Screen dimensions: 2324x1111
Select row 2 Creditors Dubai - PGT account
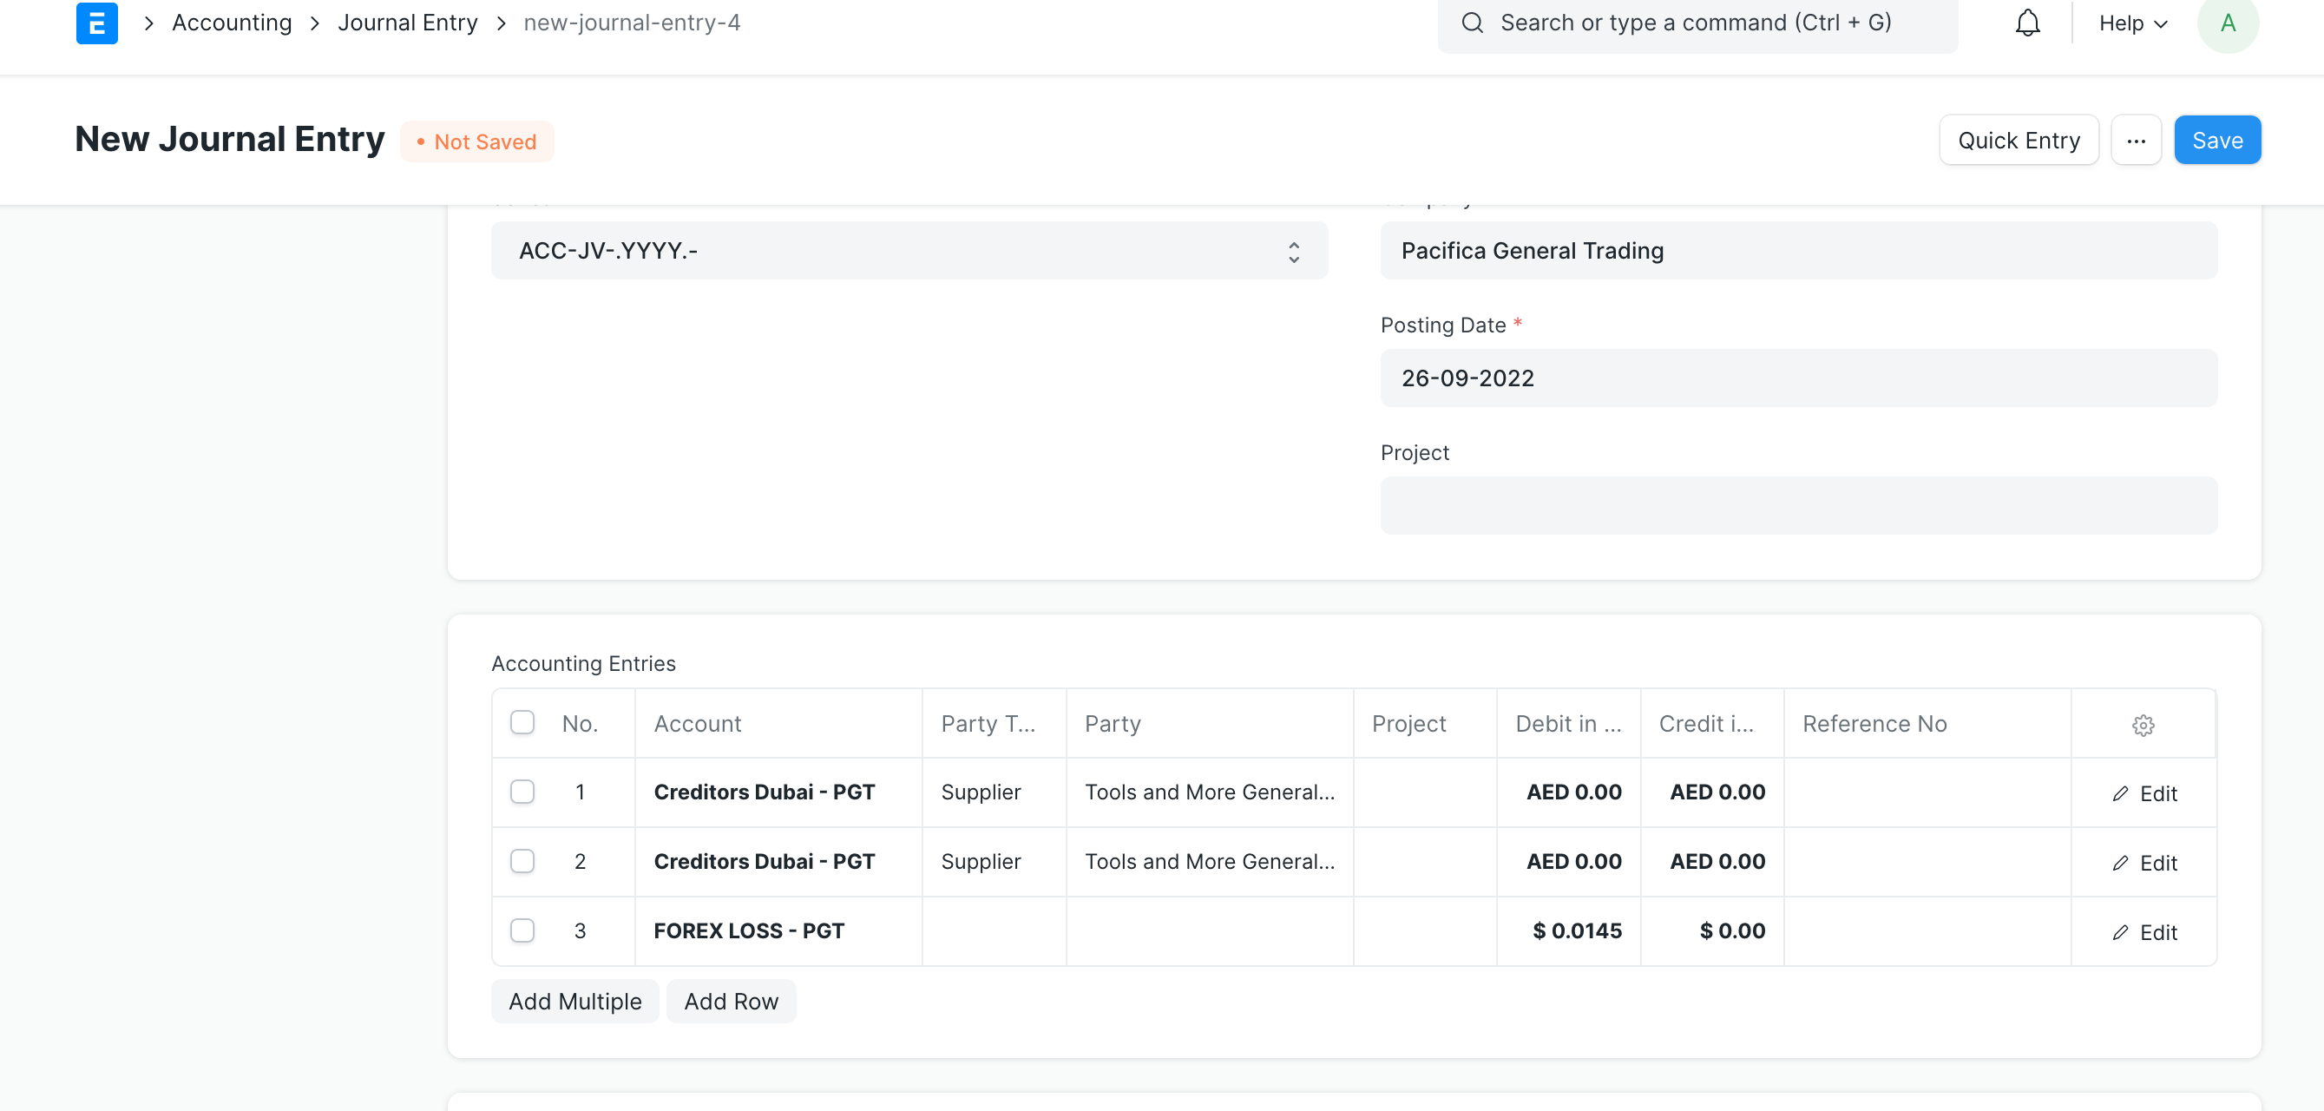click(778, 862)
